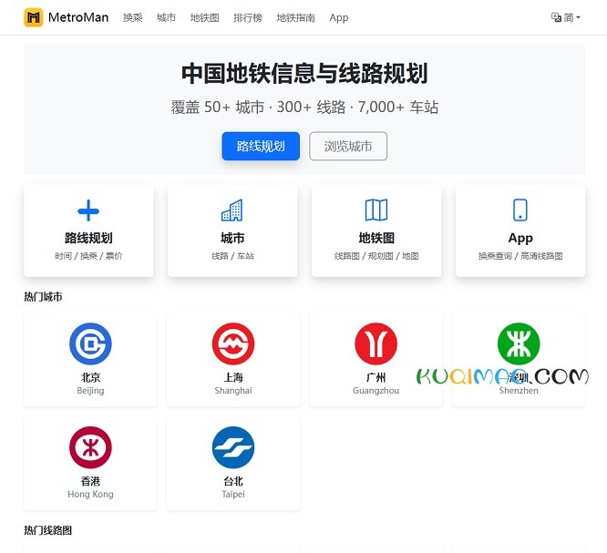607x553 pixels.
Task: Click the Guangzhou English label
Action: (376, 391)
